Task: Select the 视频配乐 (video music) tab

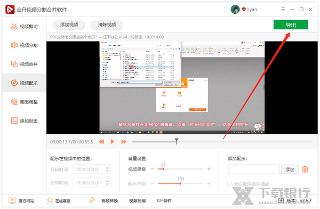Action: coord(25,83)
